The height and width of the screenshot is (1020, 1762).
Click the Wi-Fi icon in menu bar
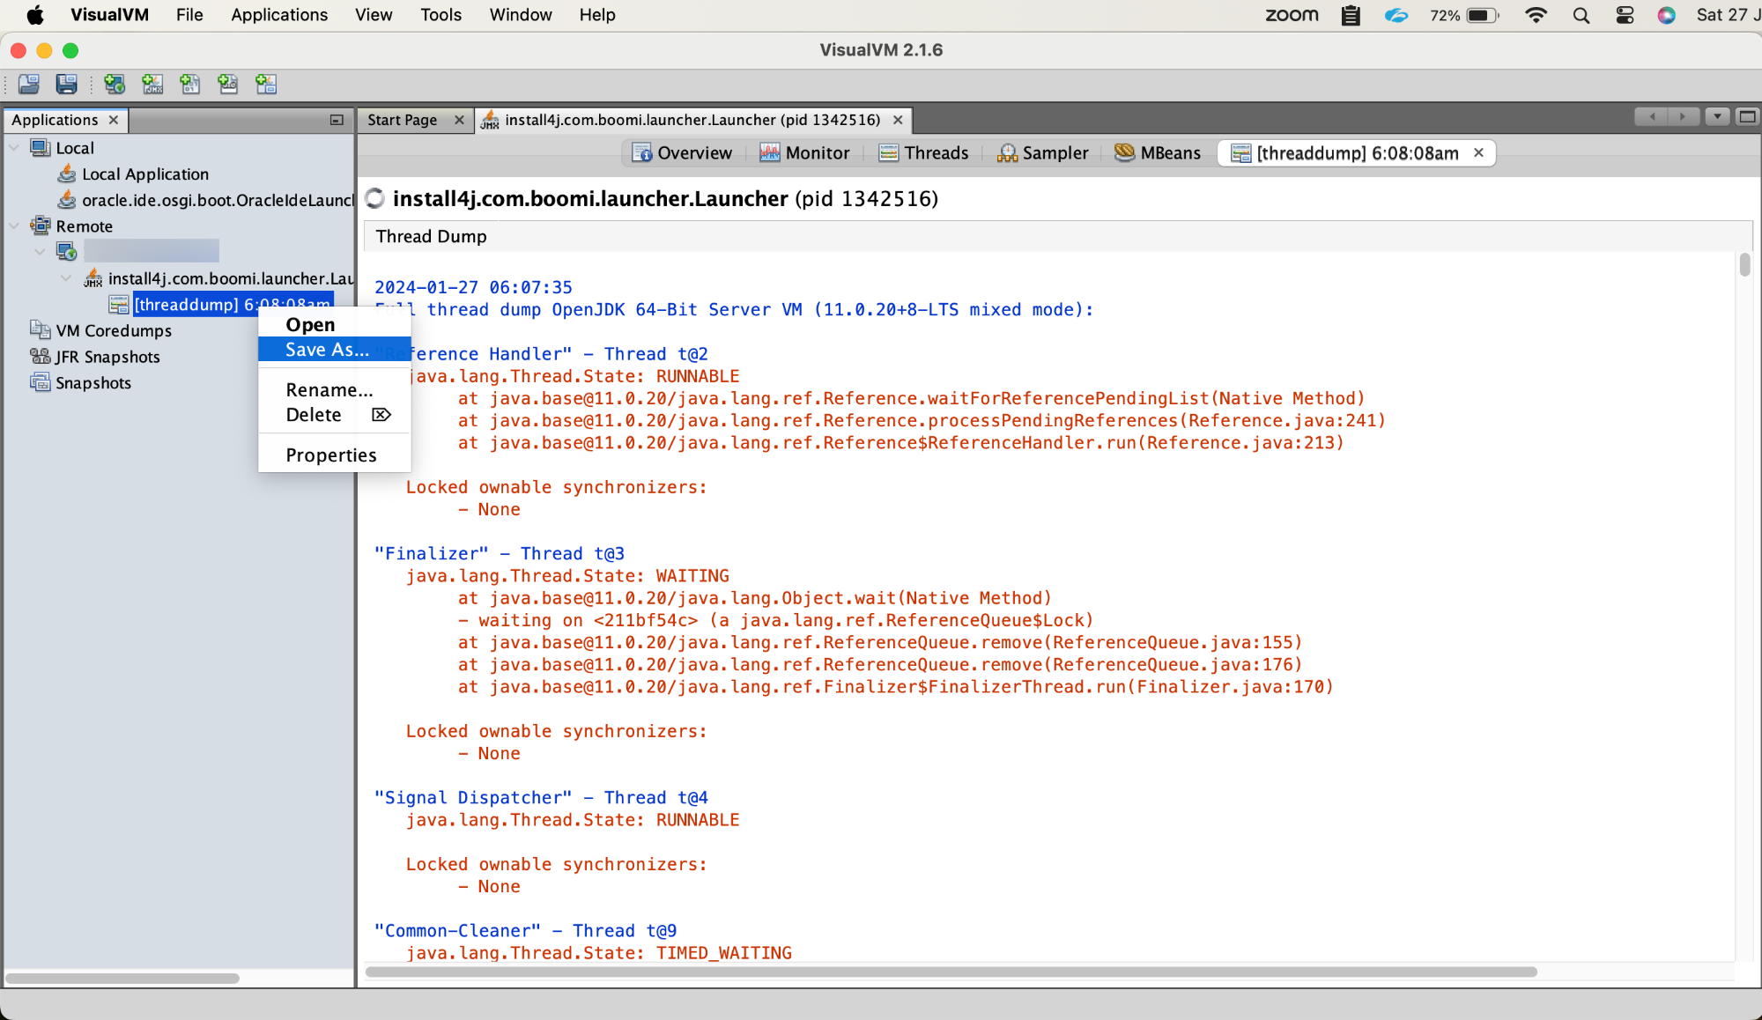pyautogui.click(x=1536, y=15)
